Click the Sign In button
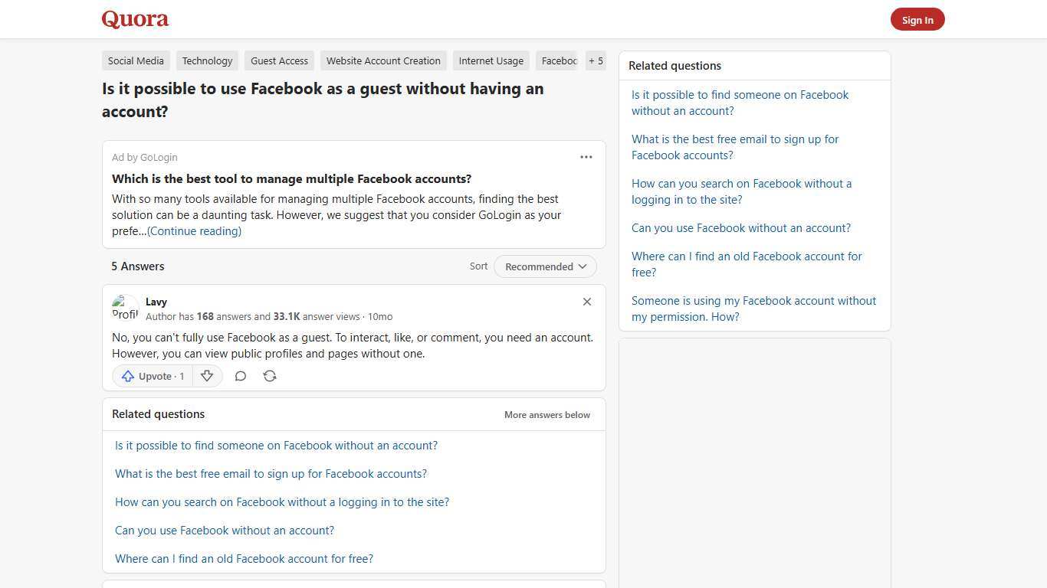The image size is (1047, 588). pyautogui.click(x=917, y=19)
